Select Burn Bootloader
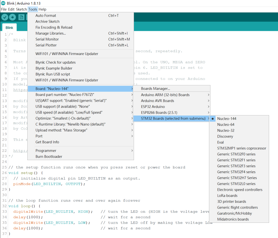 pyautogui.click(x=81, y=157)
